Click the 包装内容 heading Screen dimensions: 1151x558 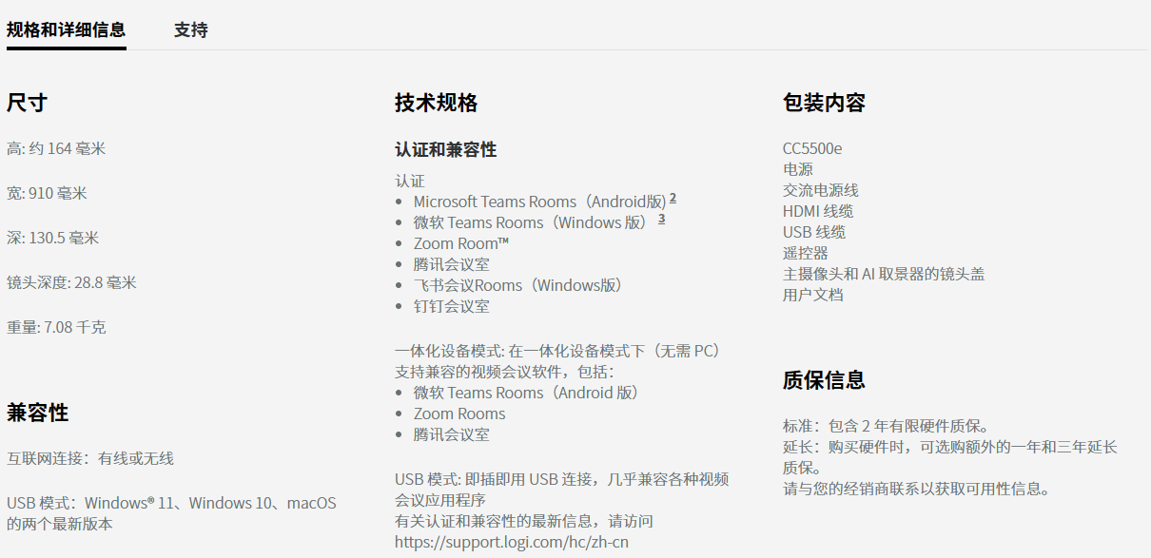824,103
